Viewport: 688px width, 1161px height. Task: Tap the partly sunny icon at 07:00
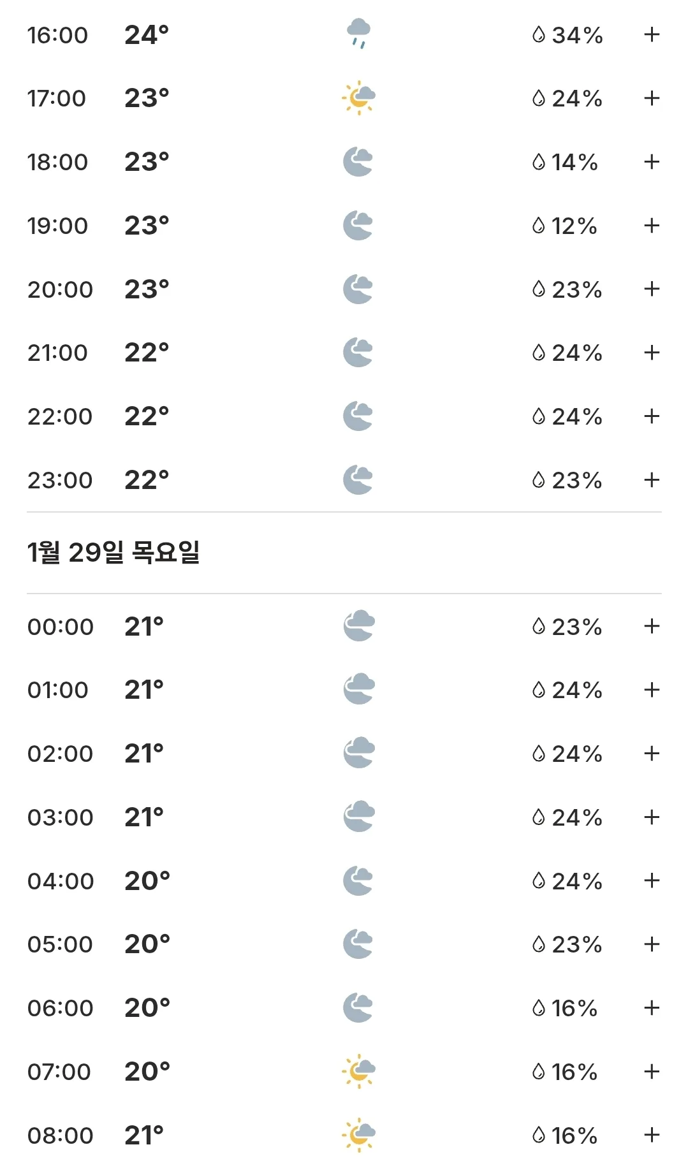(358, 1071)
